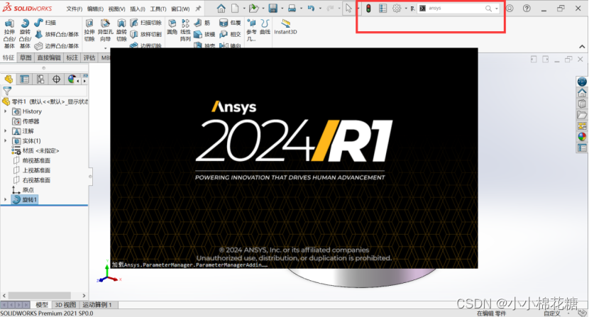Select the 拔模 draft tool
The height and width of the screenshot is (317, 589).
coord(204,35)
